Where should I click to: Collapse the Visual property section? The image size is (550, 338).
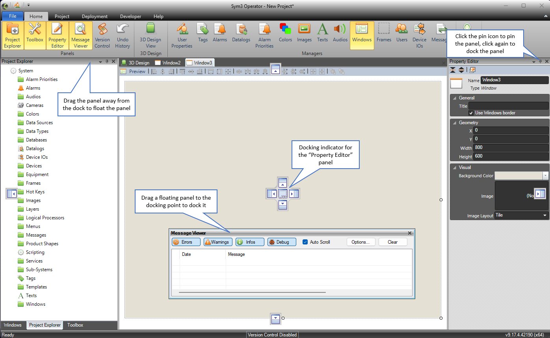[x=455, y=167]
